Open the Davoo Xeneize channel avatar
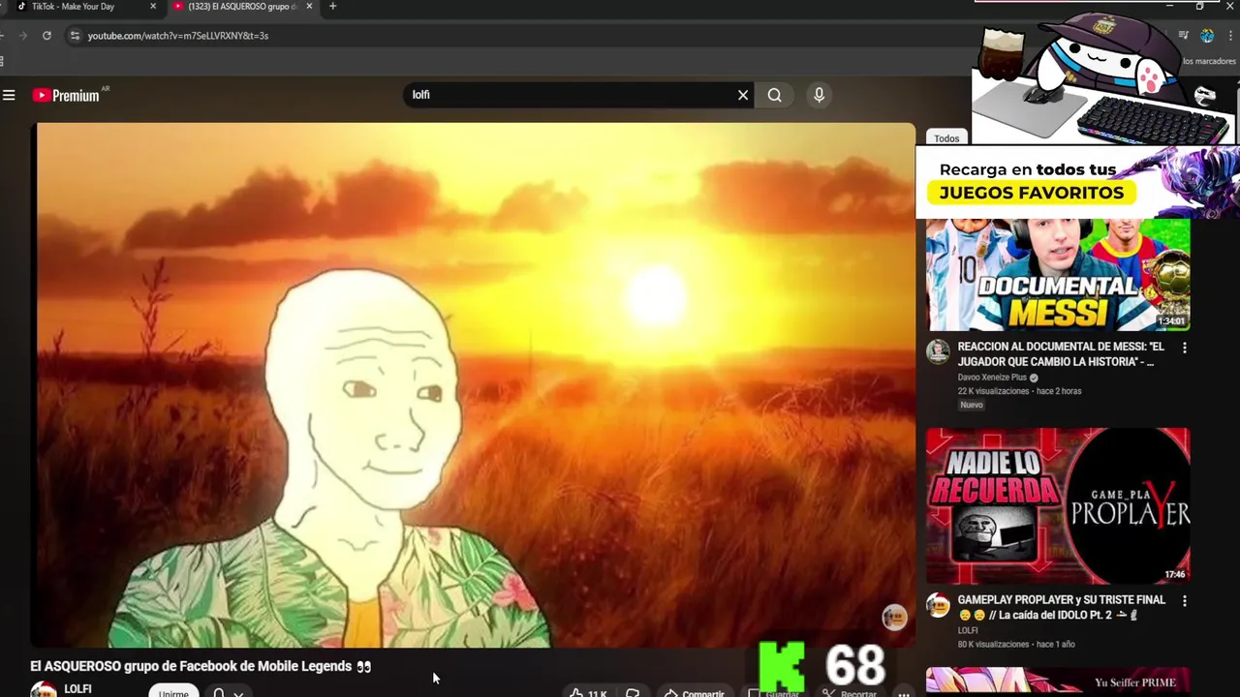The image size is (1240, 697). 938,351
